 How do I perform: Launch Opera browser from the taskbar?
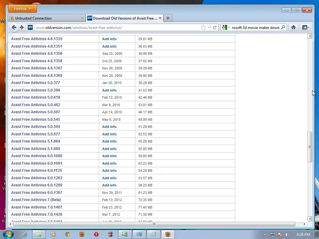[96, 234]
